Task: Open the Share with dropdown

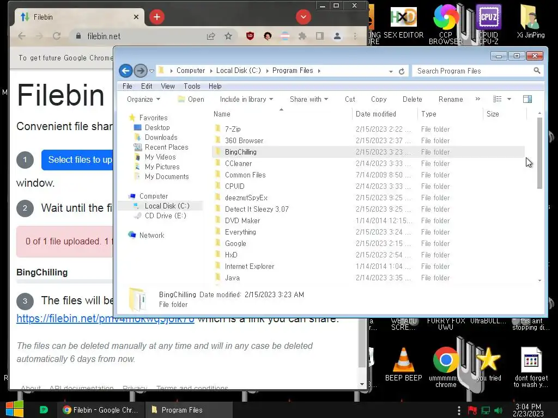Action: (x=308, y=99)
